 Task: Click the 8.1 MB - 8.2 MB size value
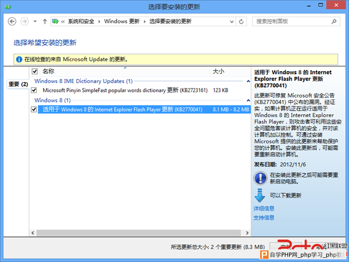pyautogui.click(x=231, y=109)
